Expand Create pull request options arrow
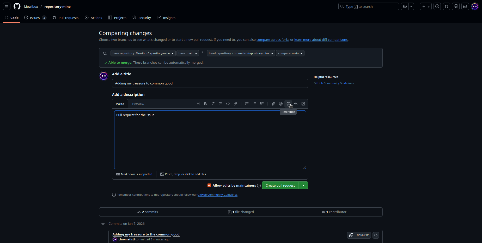This screenshot has height=243, width=482. point(303,185)
